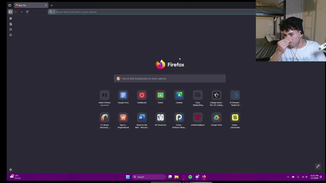The width and height of the screenshot is (326, 183).
Task: Open Content shortcut tile
Action: tap(179, 98)
